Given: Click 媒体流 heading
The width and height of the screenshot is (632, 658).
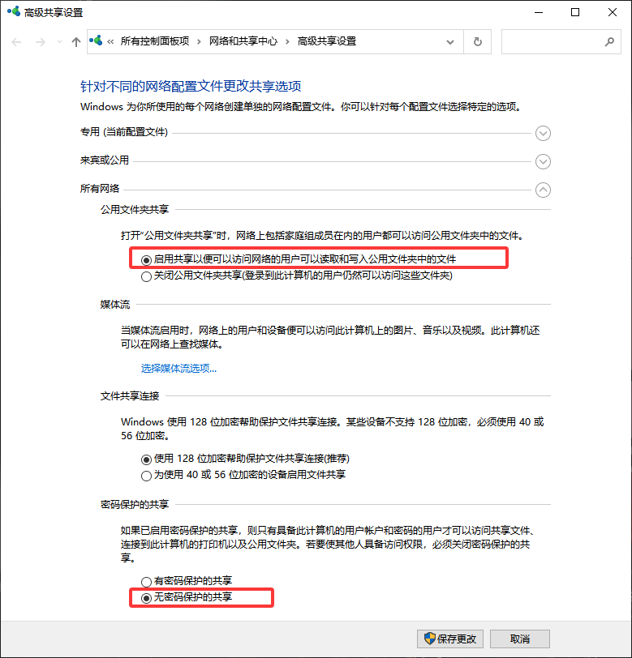Looking at the screenshot, I should (x=115, y=304).
